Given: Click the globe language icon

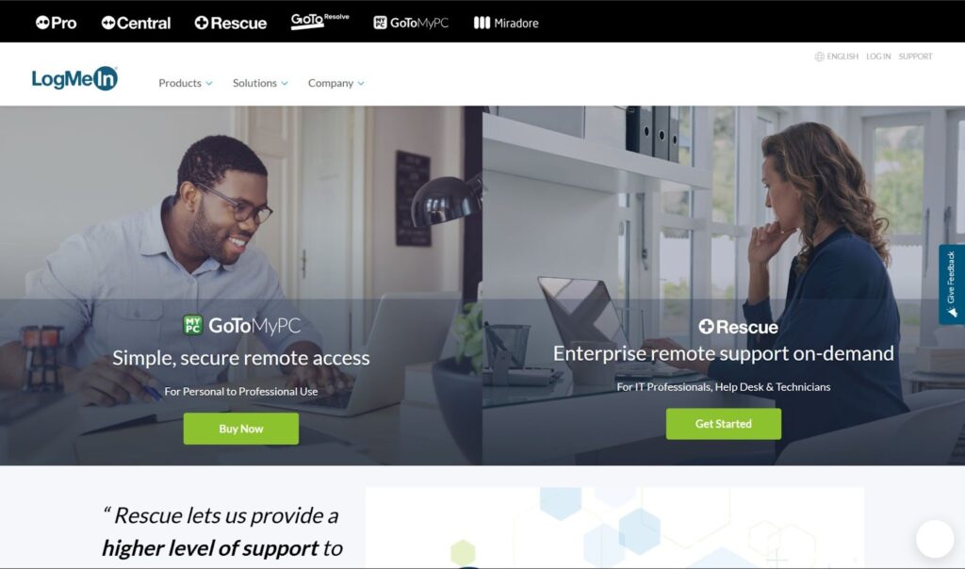Looking at the screenshot, I should click(819, 57).
